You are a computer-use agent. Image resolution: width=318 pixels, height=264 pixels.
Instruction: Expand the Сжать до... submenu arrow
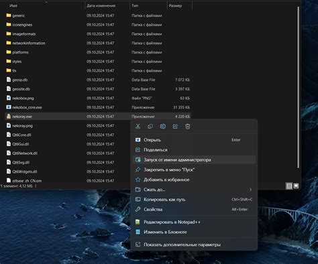[250, 190]
